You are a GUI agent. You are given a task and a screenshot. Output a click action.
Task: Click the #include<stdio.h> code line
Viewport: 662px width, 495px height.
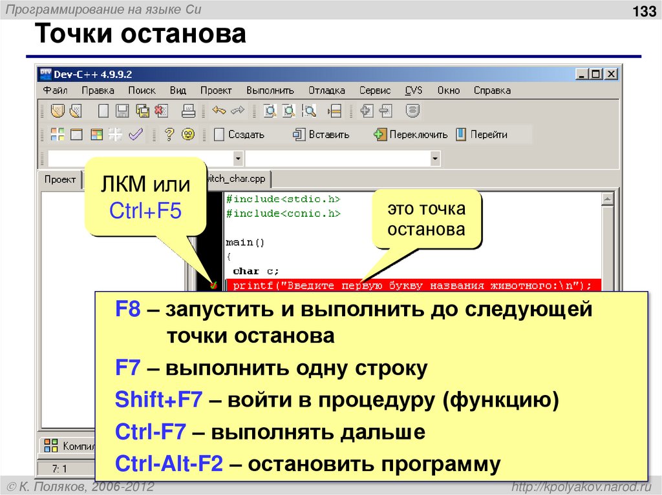point(283,199)
